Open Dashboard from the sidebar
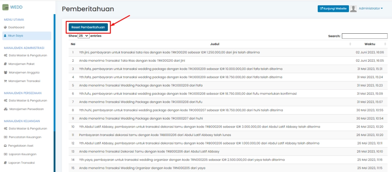392x172 pixels. (x=16, y=27)
